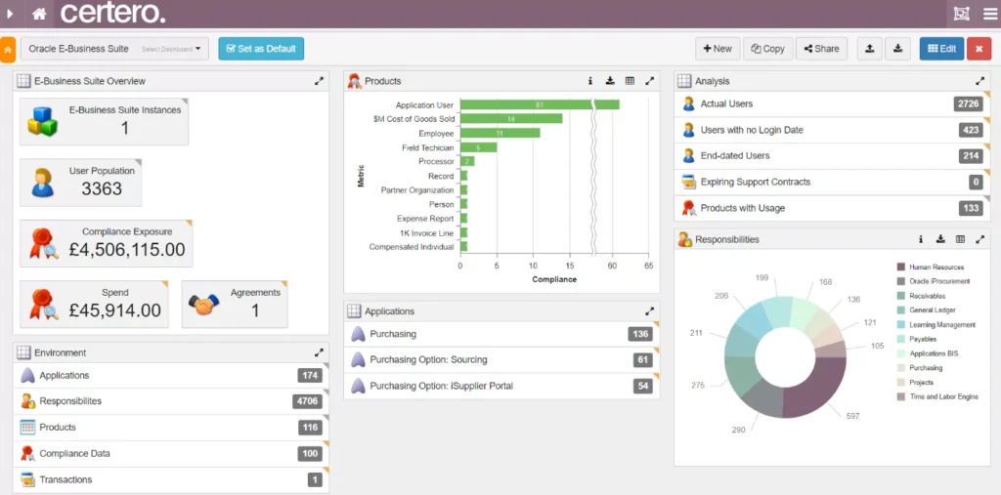Click the Expiring Support Contracts icon

pos(689,182)
